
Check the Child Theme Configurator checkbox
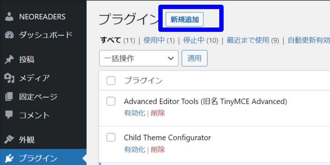tap(111, 137)
